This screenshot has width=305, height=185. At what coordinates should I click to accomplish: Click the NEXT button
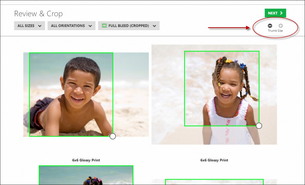[275, 13]
